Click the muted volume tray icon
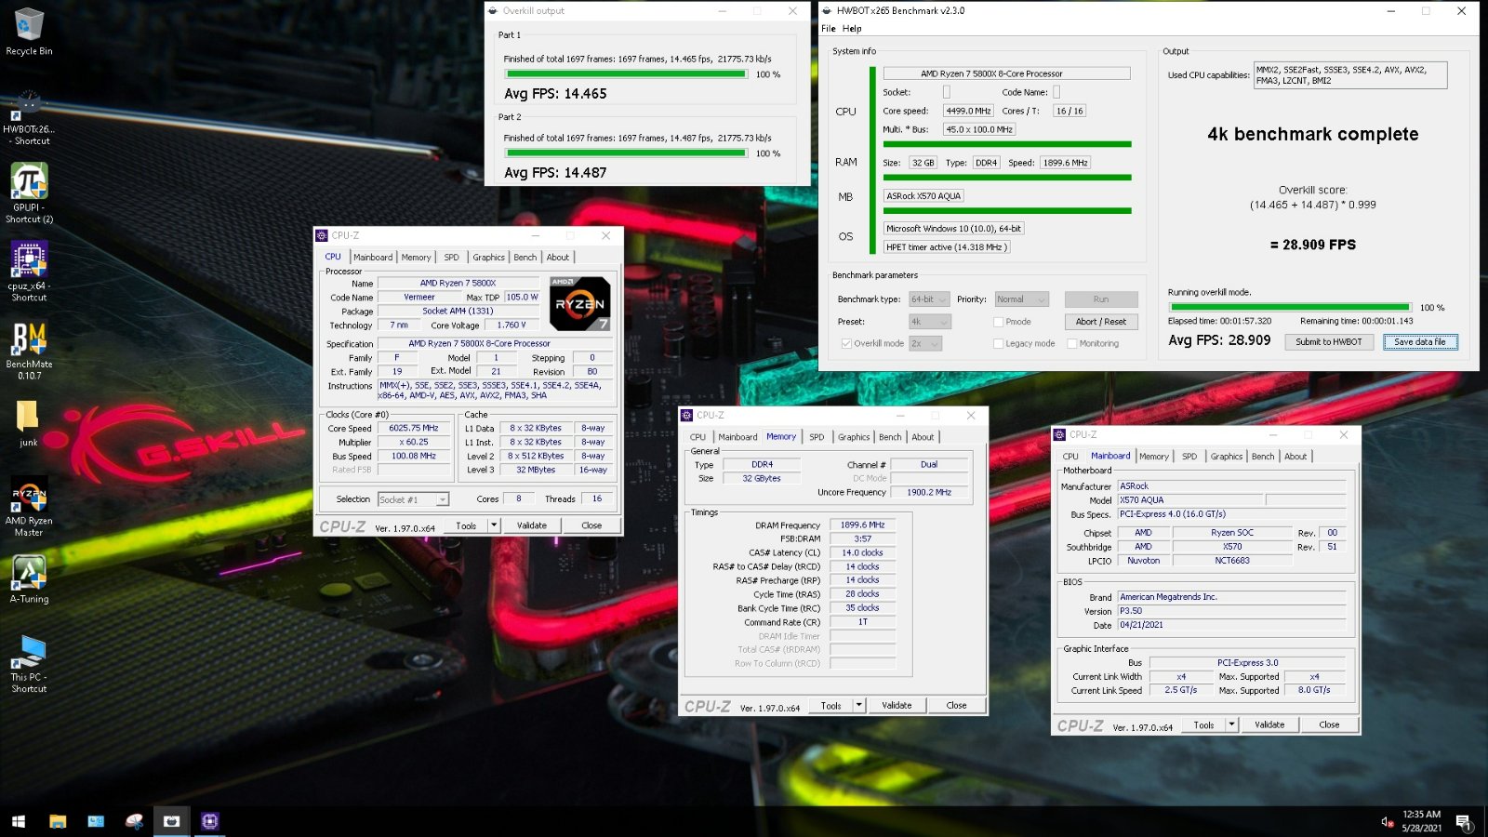Screen dimensions: 1488x837 coord(1387,821)
